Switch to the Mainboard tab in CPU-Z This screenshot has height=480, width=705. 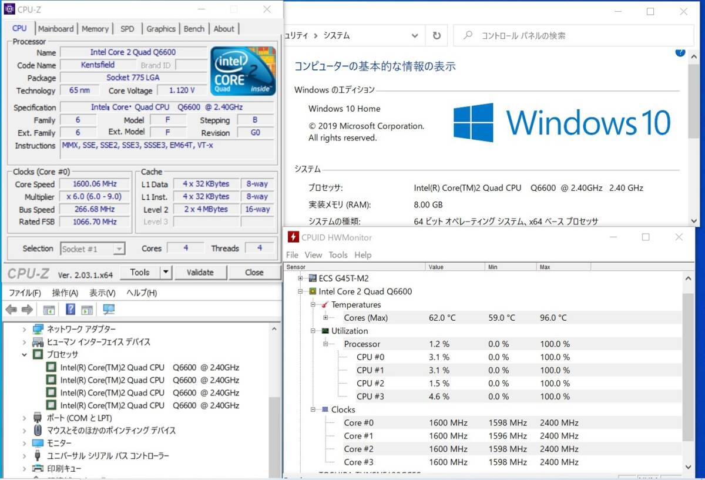56,29
